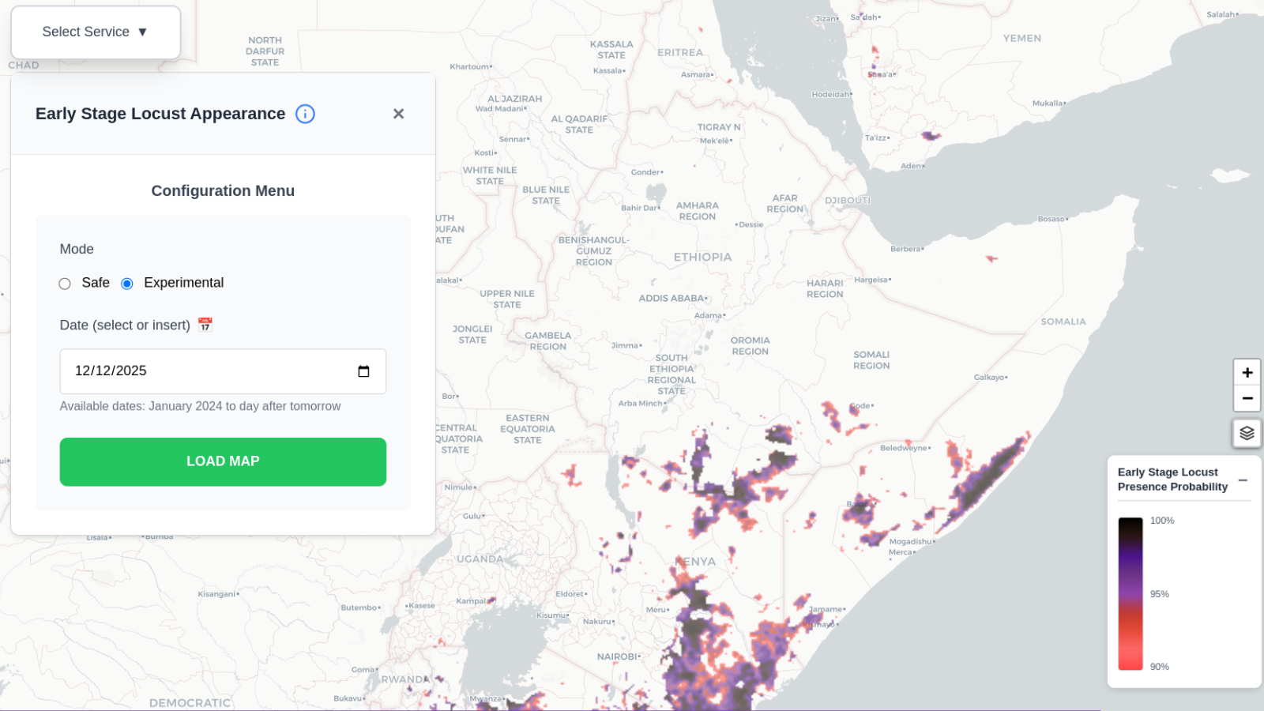Click the ADDIS ABABA map label
1264x711 pixels.
click(671, 299)
